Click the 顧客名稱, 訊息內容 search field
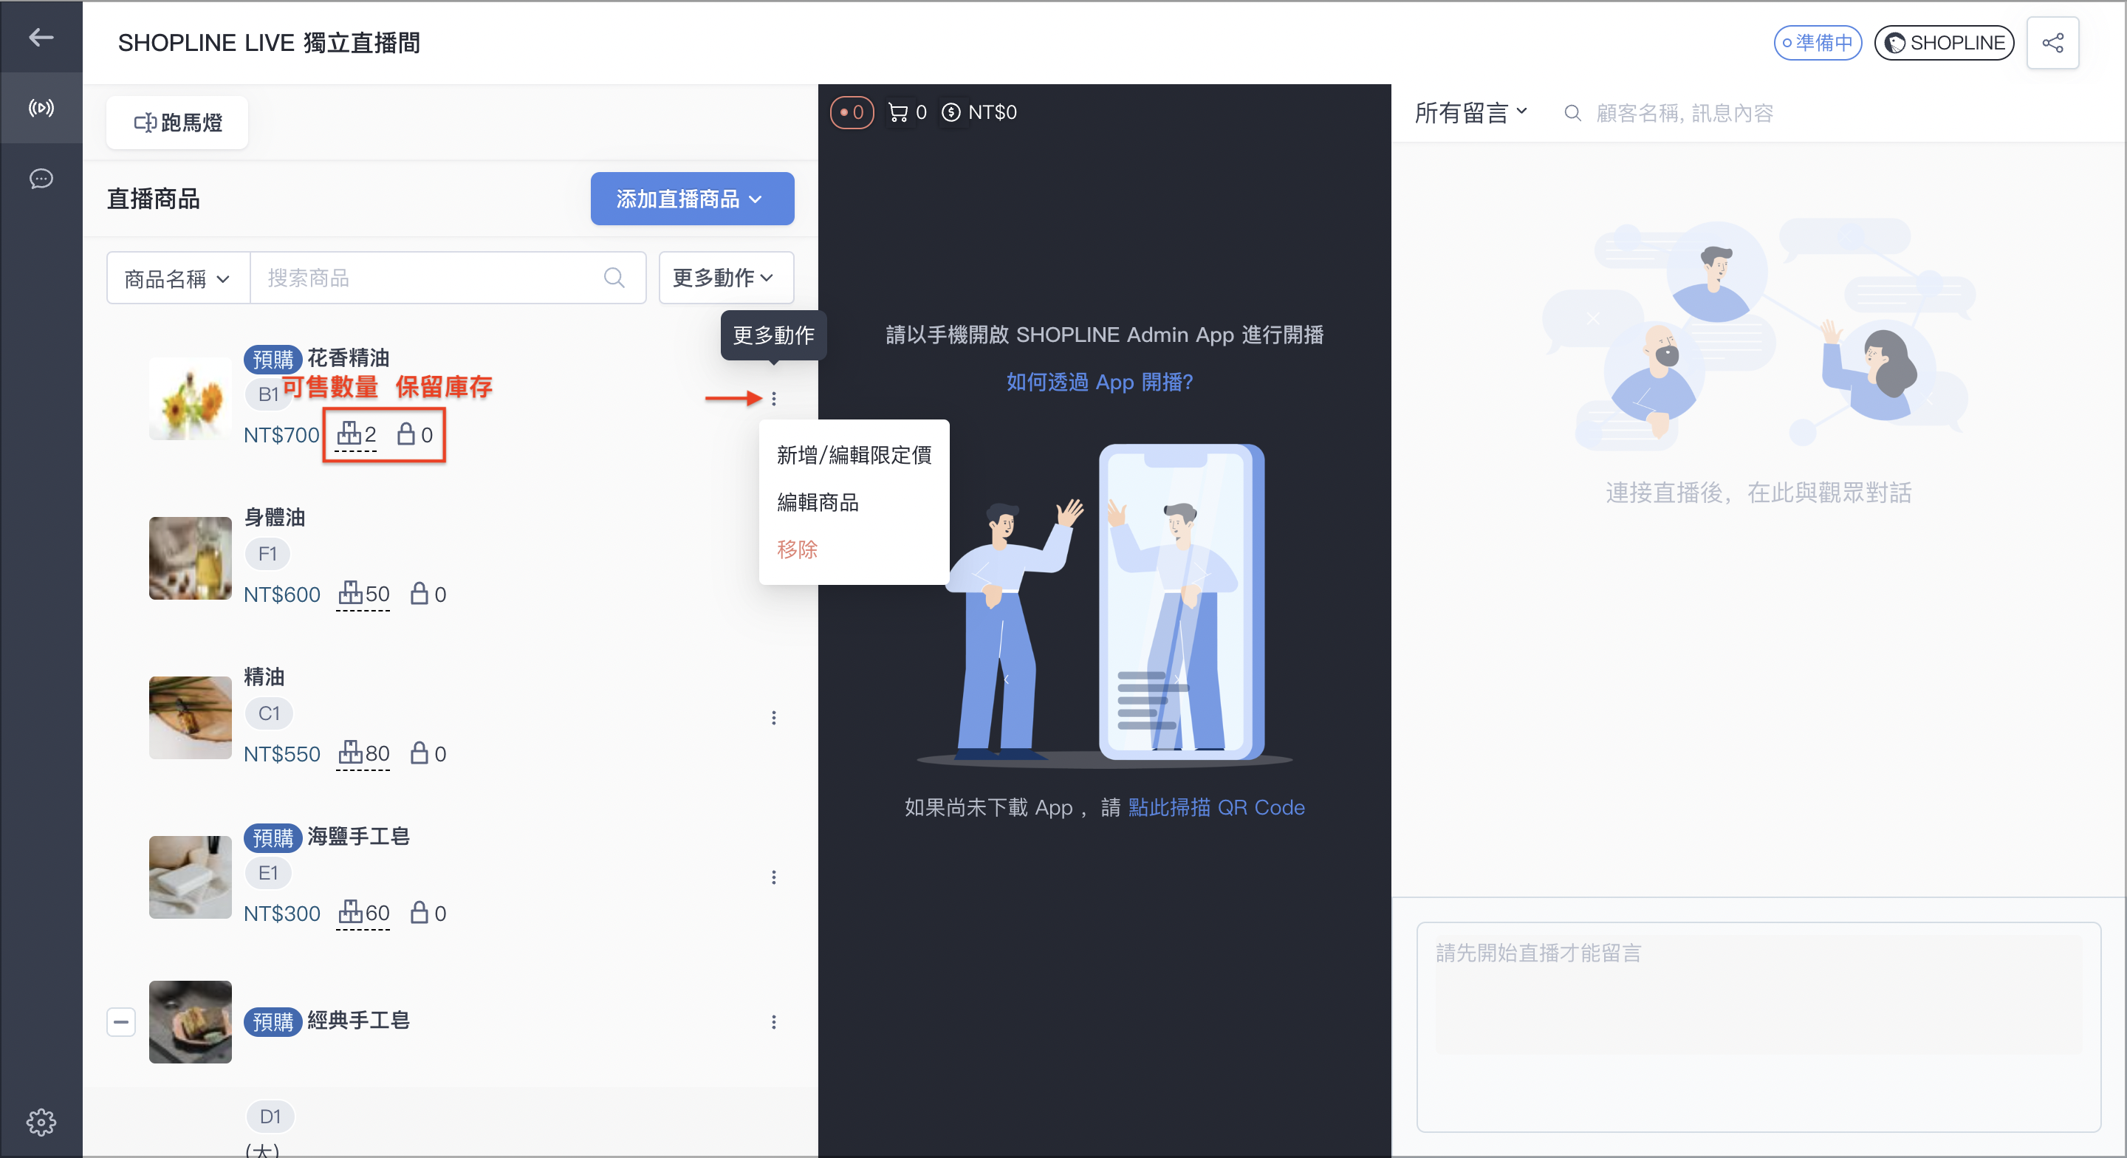This screenshot has width=2127, height=1158. tap(1685, 113)
